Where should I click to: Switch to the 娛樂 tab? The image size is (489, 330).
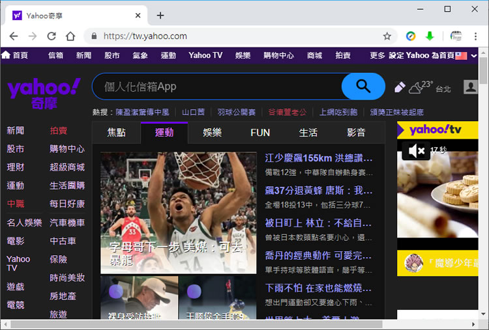[213, 133]
